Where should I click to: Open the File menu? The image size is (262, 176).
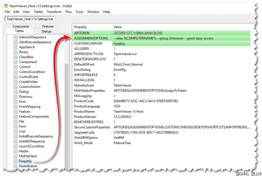[x=7, y=12]
